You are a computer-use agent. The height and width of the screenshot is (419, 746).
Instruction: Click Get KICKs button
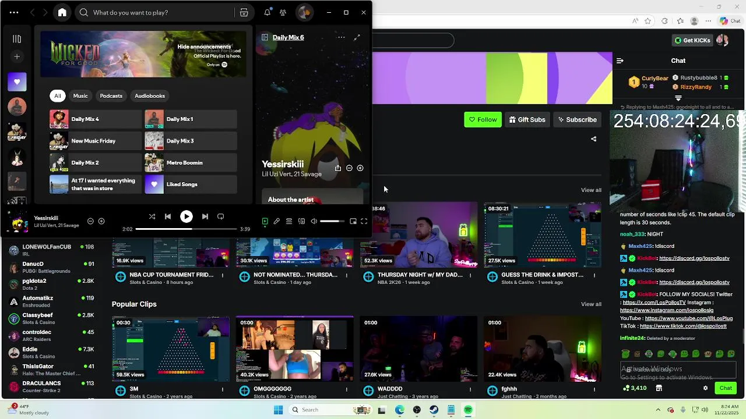click(692, 40)
